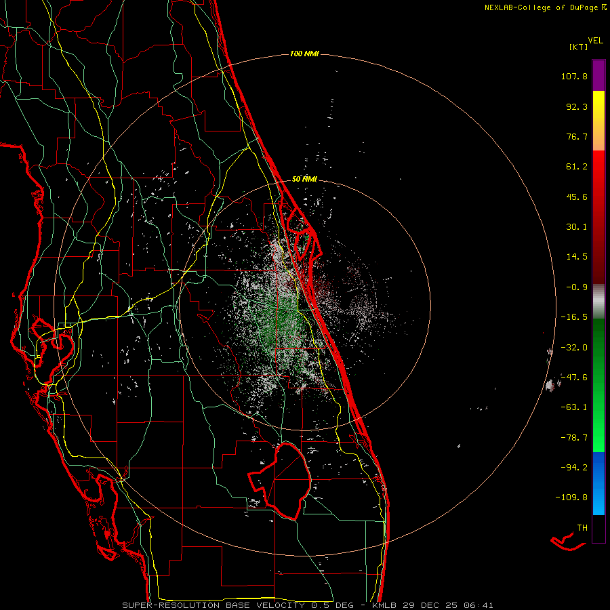
Task: Select the -16.5 legend value
Action: pos(574,317)
